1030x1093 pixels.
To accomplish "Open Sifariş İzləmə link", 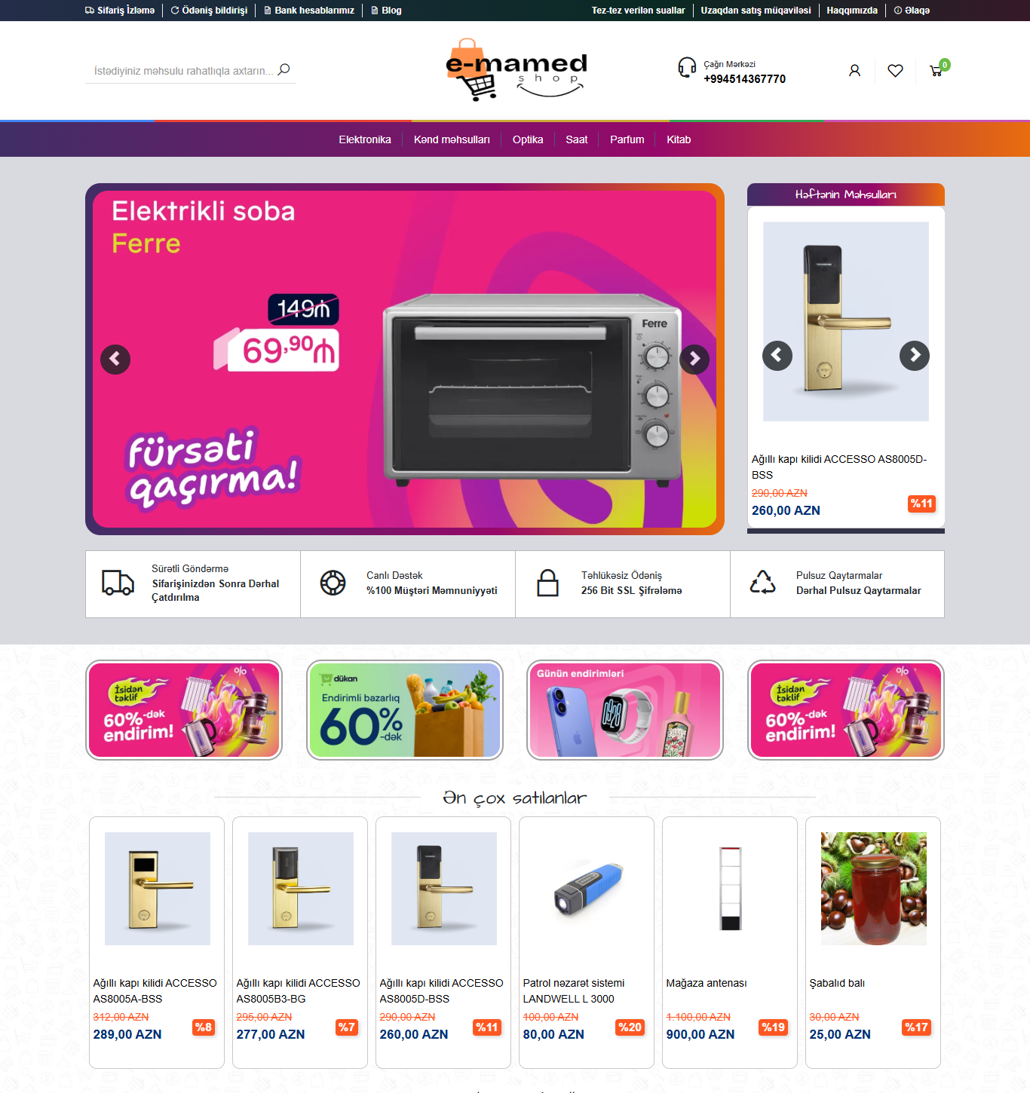I will 120,11.
